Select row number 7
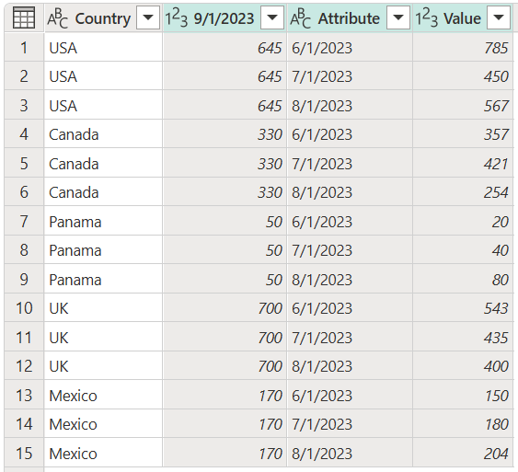 pyautogui.click(x=24, y=222)
